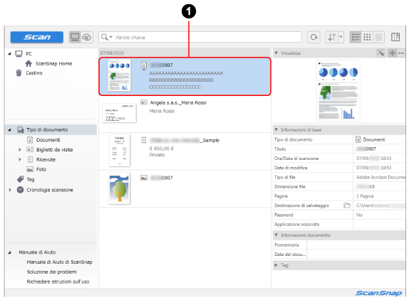The image size is (409, 300).
Task: Collapse the Informazioni di base section
Action: coord(276,129)
